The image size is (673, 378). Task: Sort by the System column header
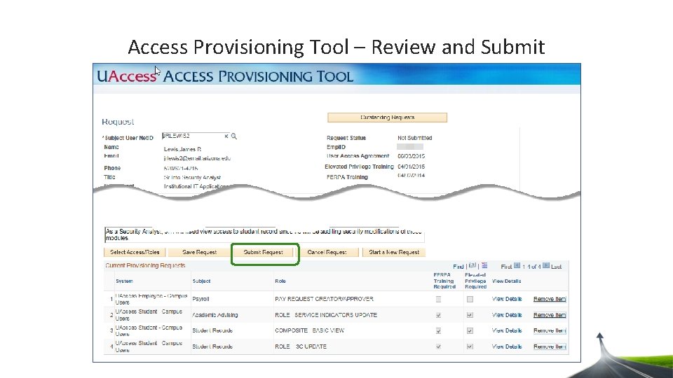125,281
